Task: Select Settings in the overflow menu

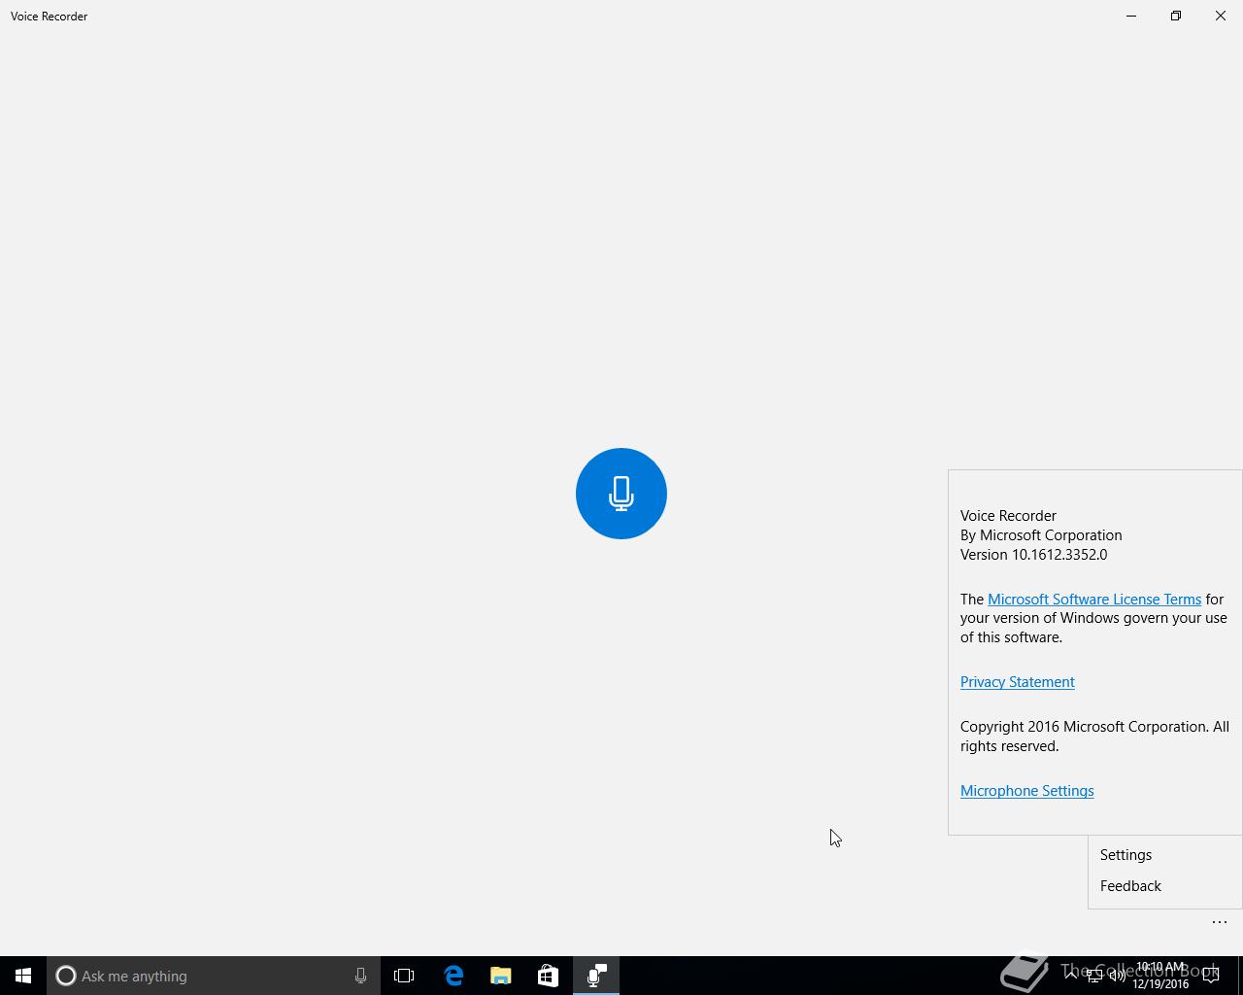Action: [1164, 855]
